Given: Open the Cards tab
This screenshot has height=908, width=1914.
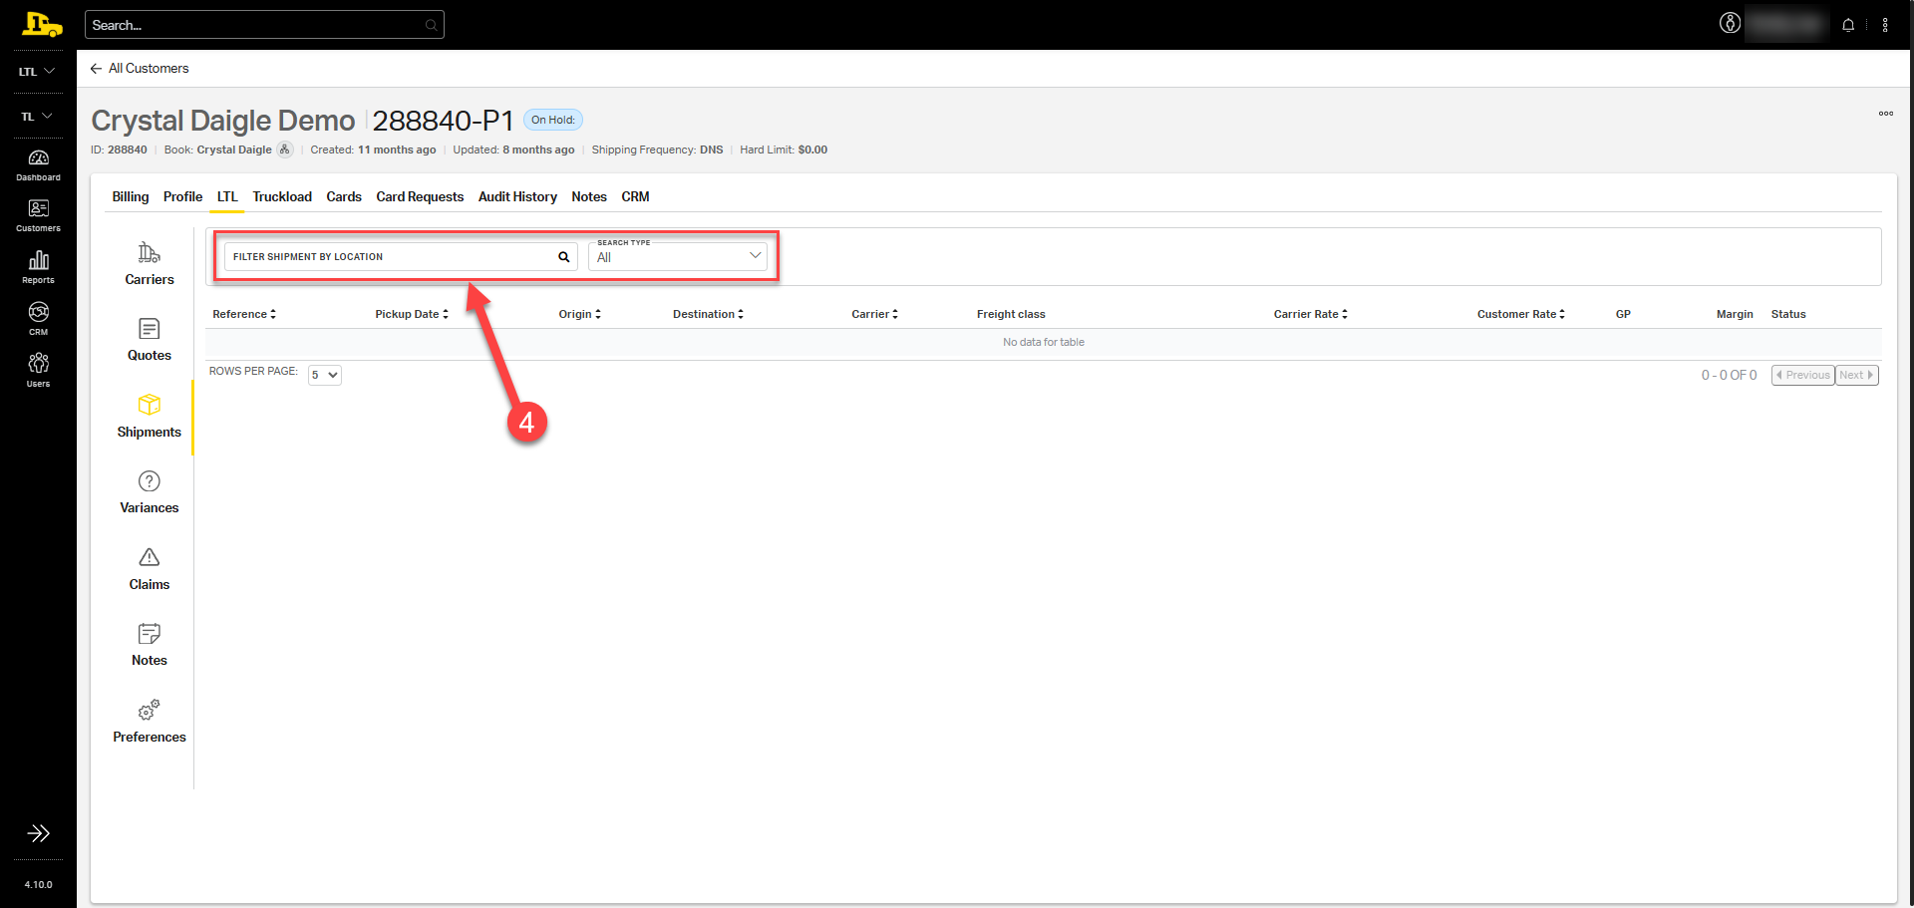Looking at the screenshot, I should click(x=344, y=196).
